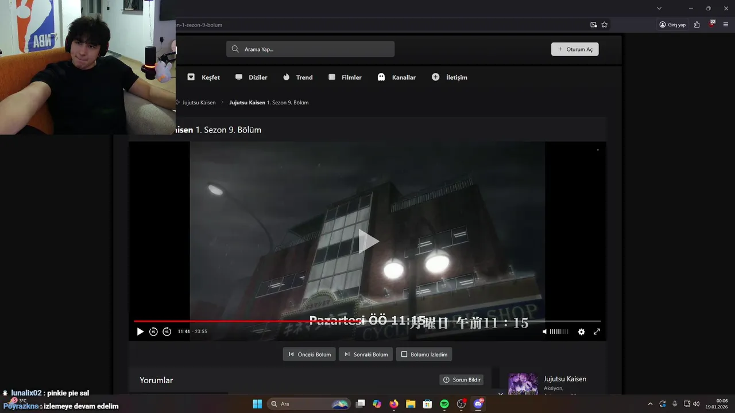Bookmark this page with the star icon
This screenshot has width=735, height=413.
tap(605, 25)
